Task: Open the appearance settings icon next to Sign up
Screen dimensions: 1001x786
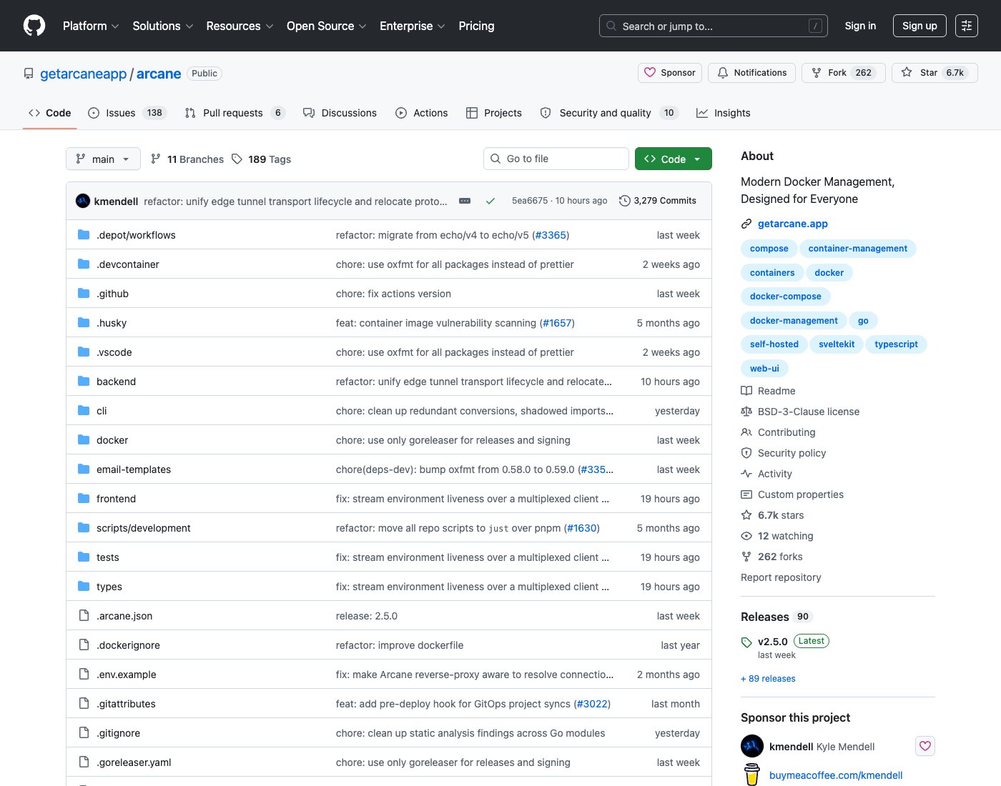Action: pyautogui.click(x=967, y=26)
